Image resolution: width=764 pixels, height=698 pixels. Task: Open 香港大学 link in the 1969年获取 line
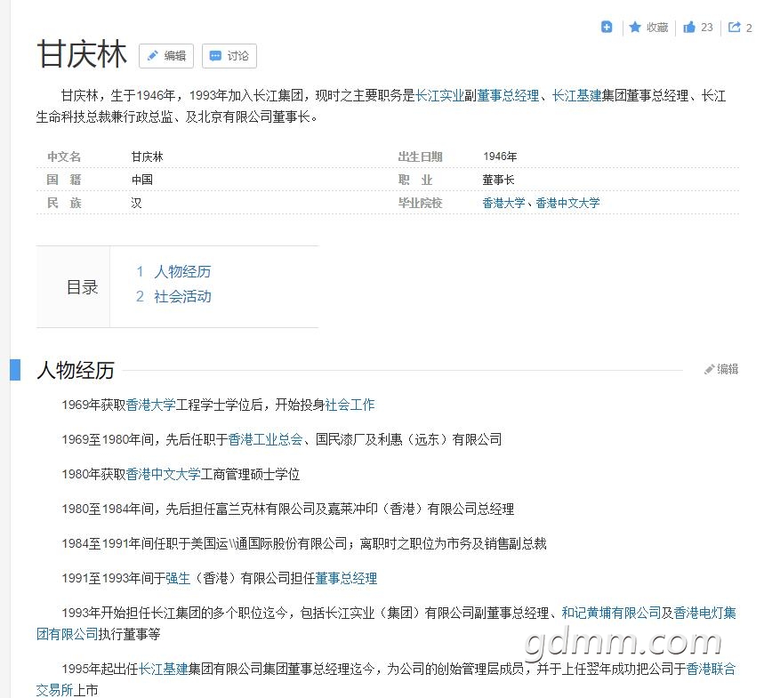(x=150, y=405)
